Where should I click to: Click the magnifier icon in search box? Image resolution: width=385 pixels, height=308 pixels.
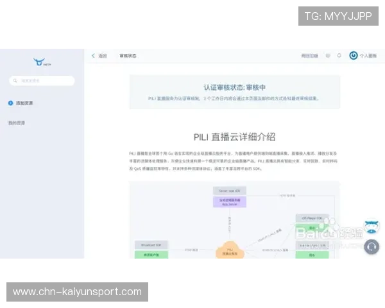click(15, 81)
